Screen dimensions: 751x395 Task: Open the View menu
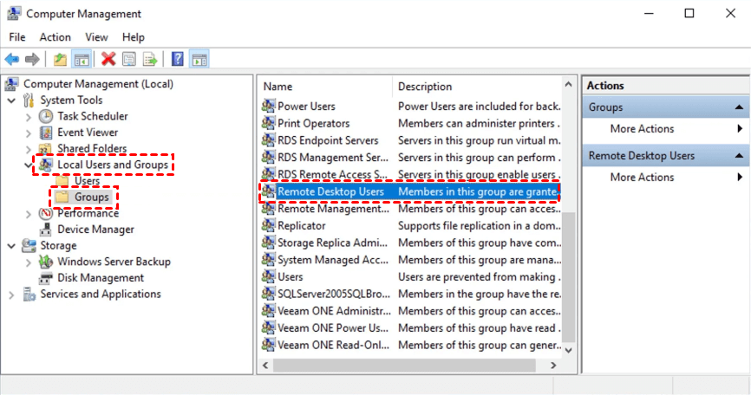point(96,37)
